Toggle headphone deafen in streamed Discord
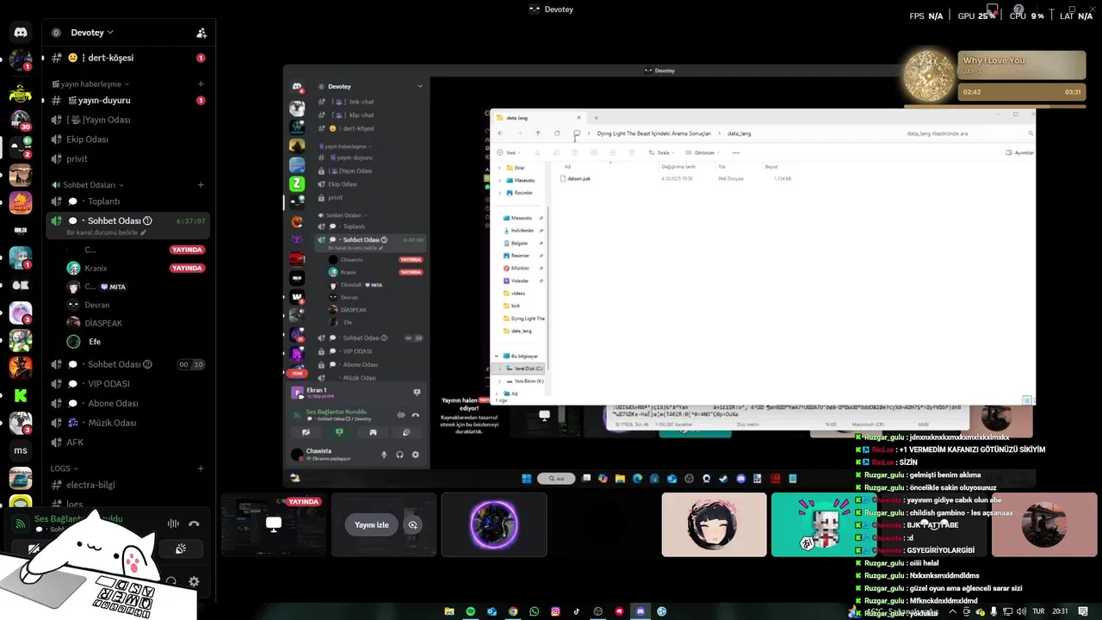This screenshot has width=1102, height=620. (x=399, y=455)
